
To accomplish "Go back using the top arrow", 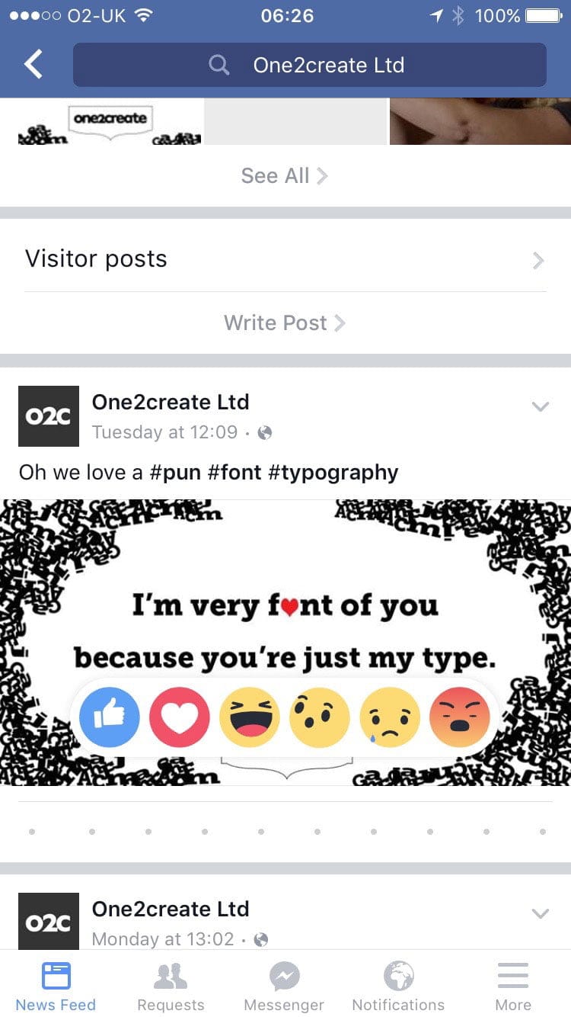I will [33, 65].
